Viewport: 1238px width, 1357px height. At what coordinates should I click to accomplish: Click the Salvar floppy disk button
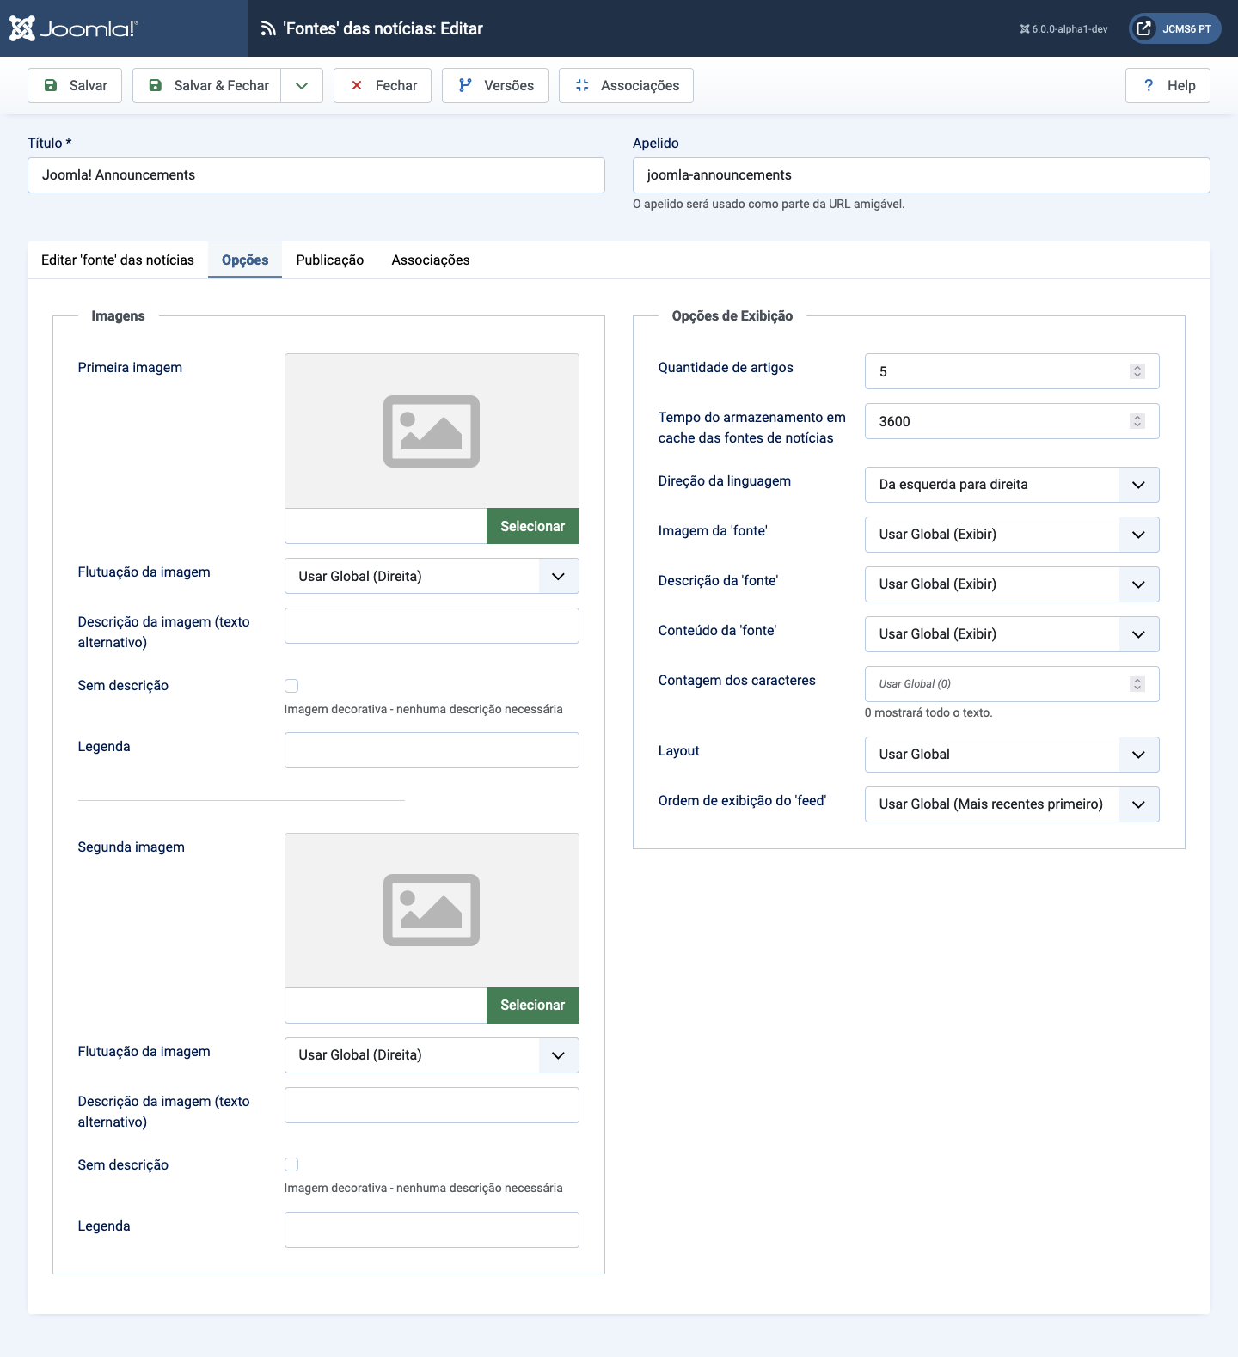click(x=75, y=85)
